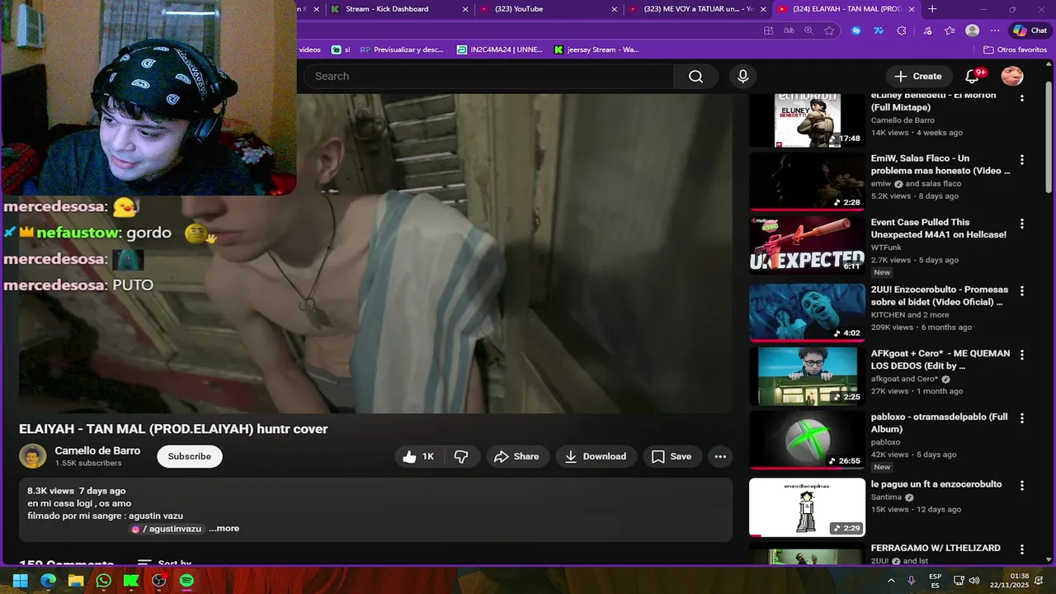Save the video to a playlist
Viewport: 1056px width, 594px height.
(672, 456)
